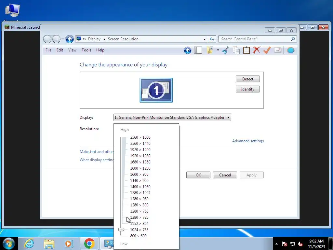
Task: Click the 1280 × 960 resolution label
Action: pos(139,199)
